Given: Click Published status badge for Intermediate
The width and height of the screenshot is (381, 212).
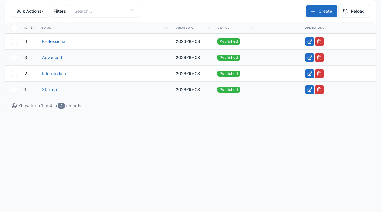Looking at the screenshot, I should pos(229,74).
